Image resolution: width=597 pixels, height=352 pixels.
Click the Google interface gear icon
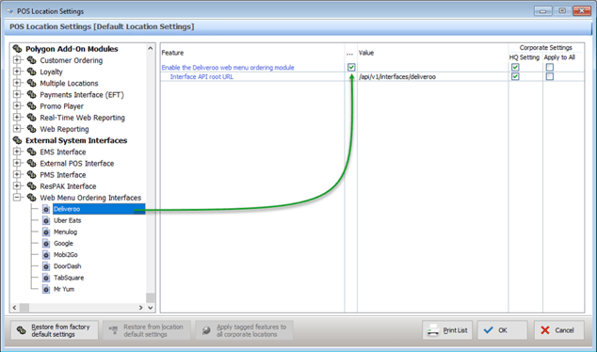46,244
